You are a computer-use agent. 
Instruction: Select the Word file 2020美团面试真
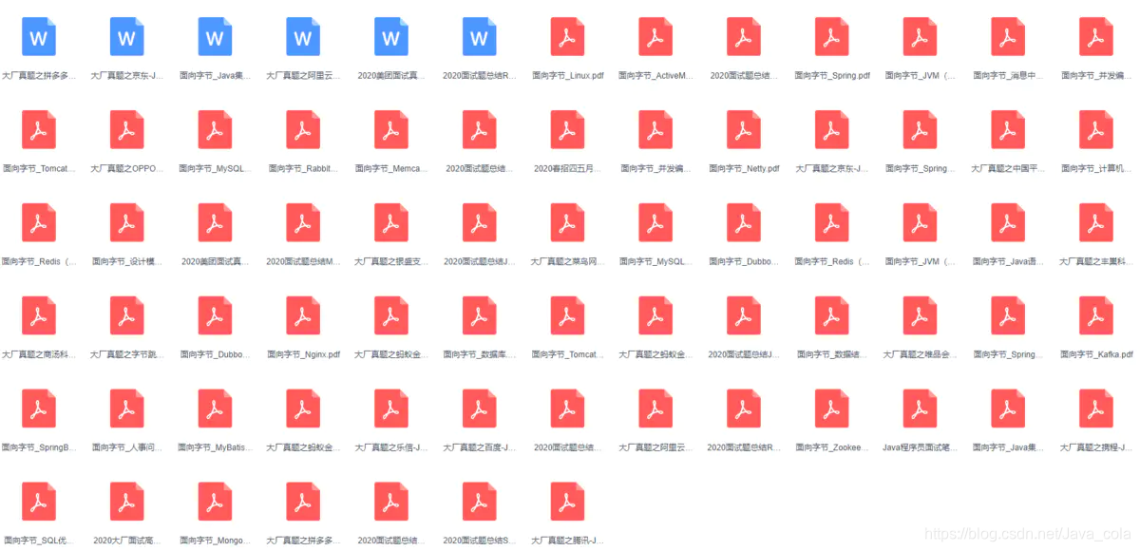coord(391,37)
